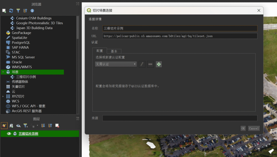
Task: Click the WFS / OGC API icon
Action: 8,106
